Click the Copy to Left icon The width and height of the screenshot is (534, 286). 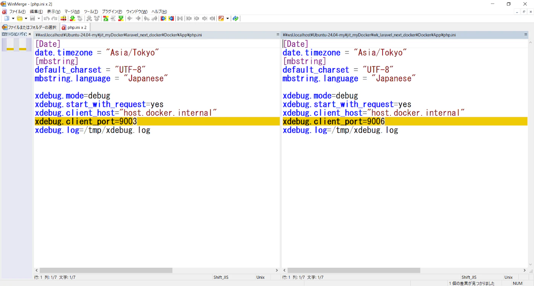138,18
